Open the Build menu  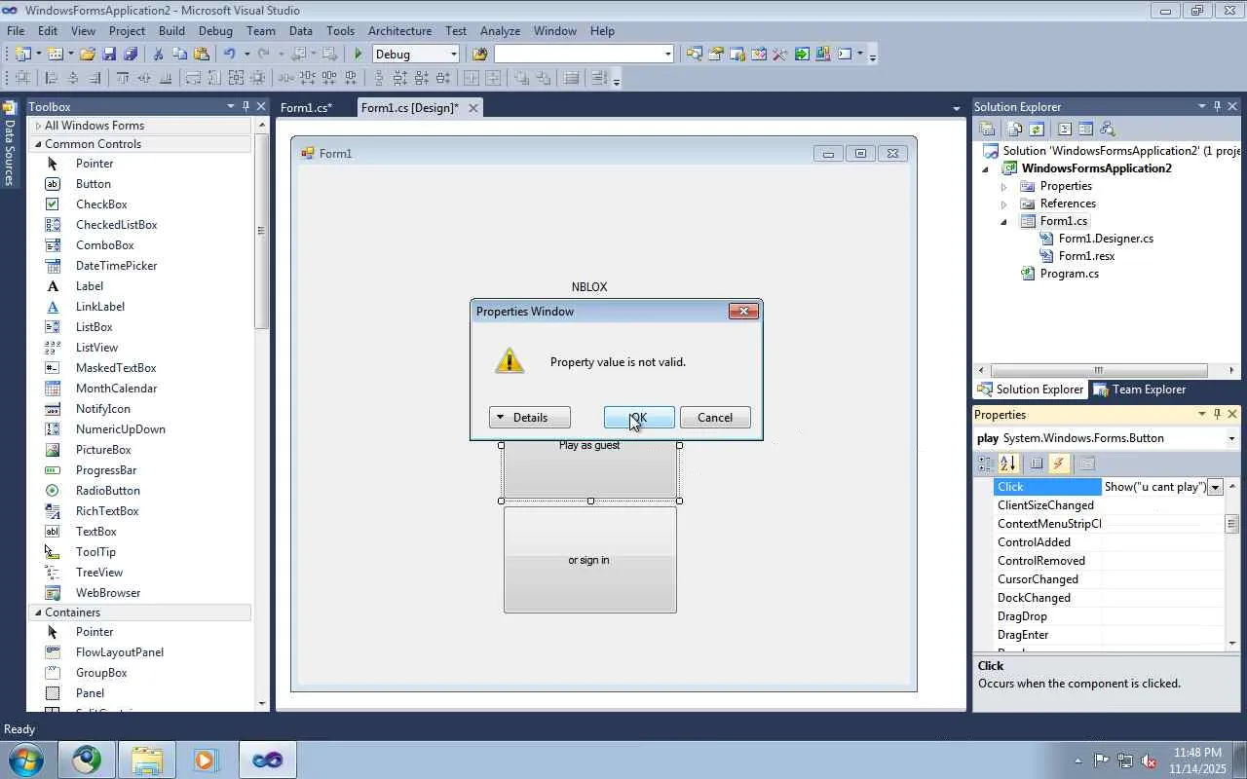[171, 30]
